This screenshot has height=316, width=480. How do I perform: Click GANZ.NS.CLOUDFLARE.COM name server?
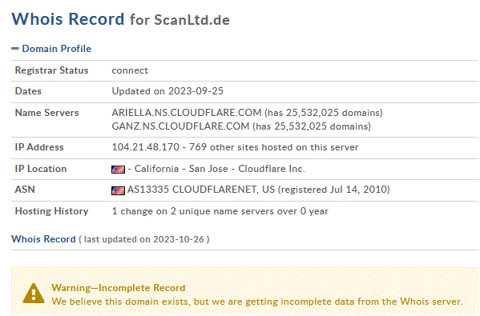180,126
